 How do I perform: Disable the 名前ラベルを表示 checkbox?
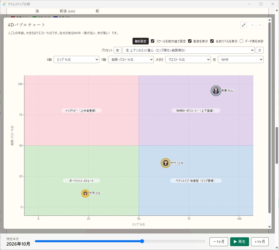click(212, 41)
